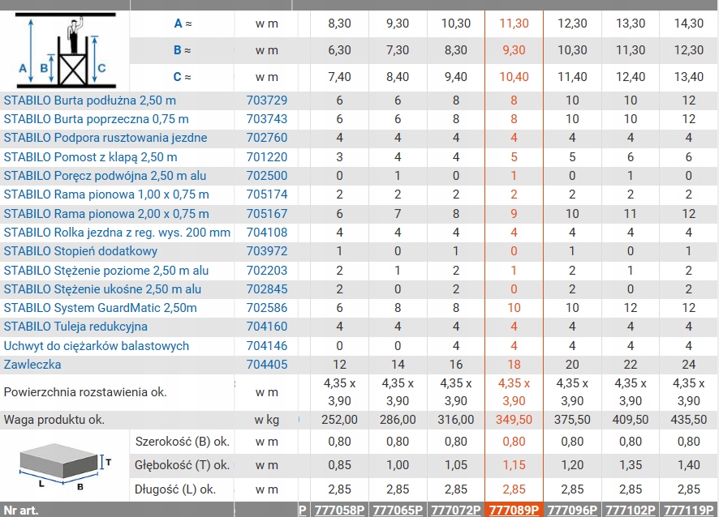Viewport: 719px width, 517px height.
Task: Click the C ≈ row label
Action: 182,77
